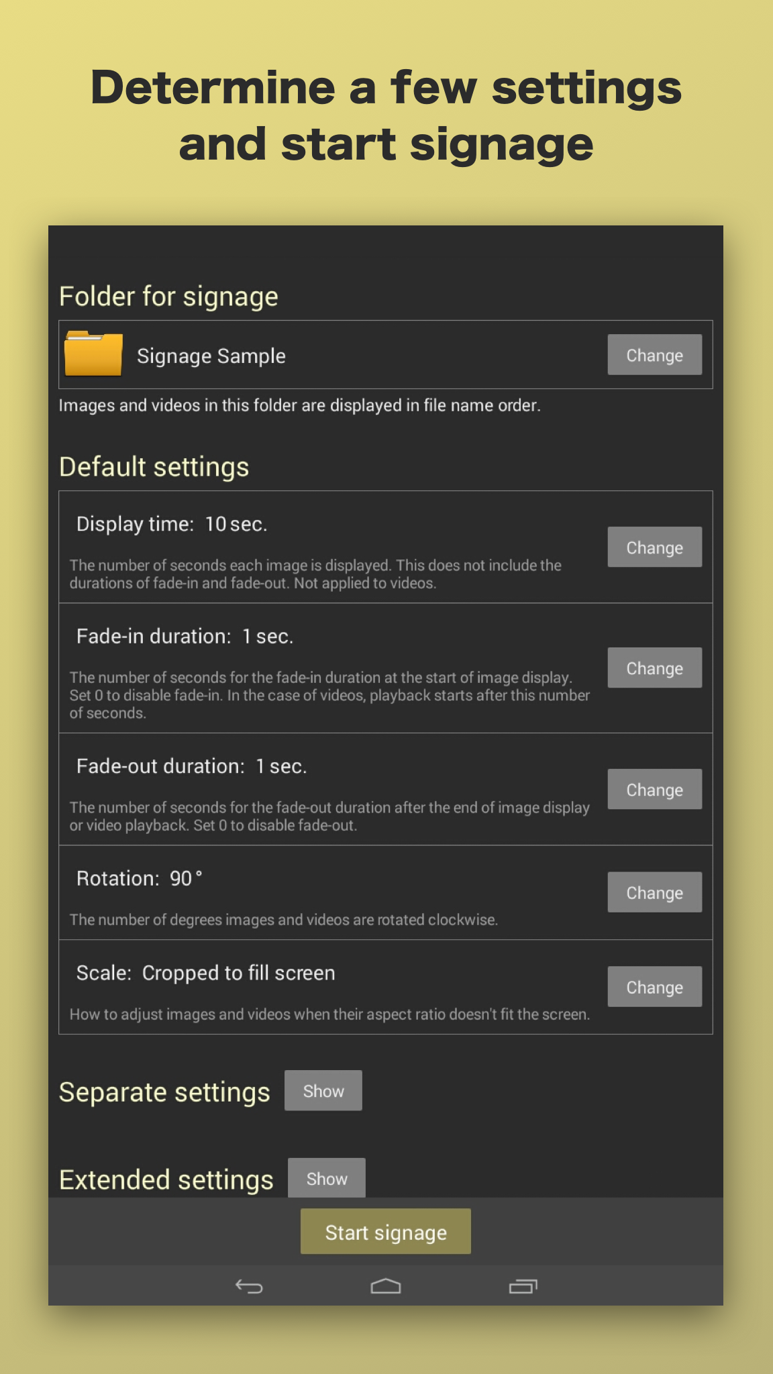The height and width of the screenshot is (1374, 773).
Task: Change the Scale mode
Action: (x=654, y=987)
